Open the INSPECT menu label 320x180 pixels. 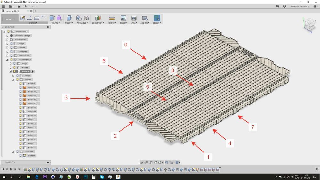pyautogui.click(x=111, y=23)
